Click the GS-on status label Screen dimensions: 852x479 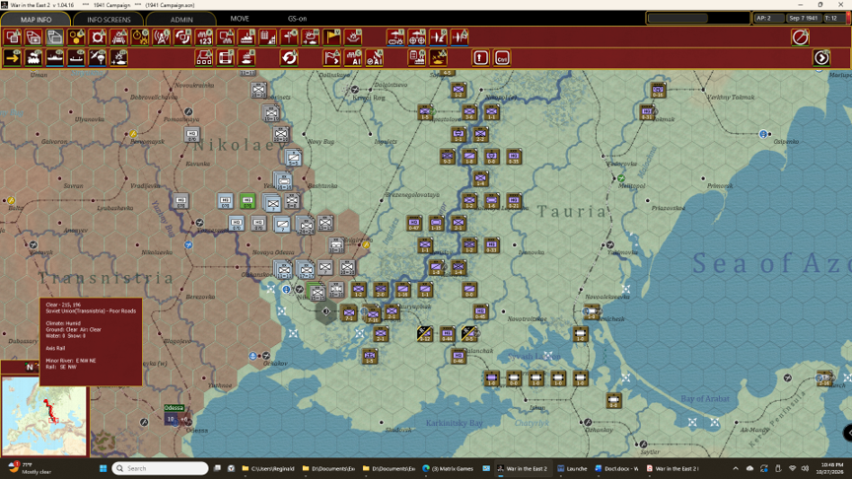point(297,19)
